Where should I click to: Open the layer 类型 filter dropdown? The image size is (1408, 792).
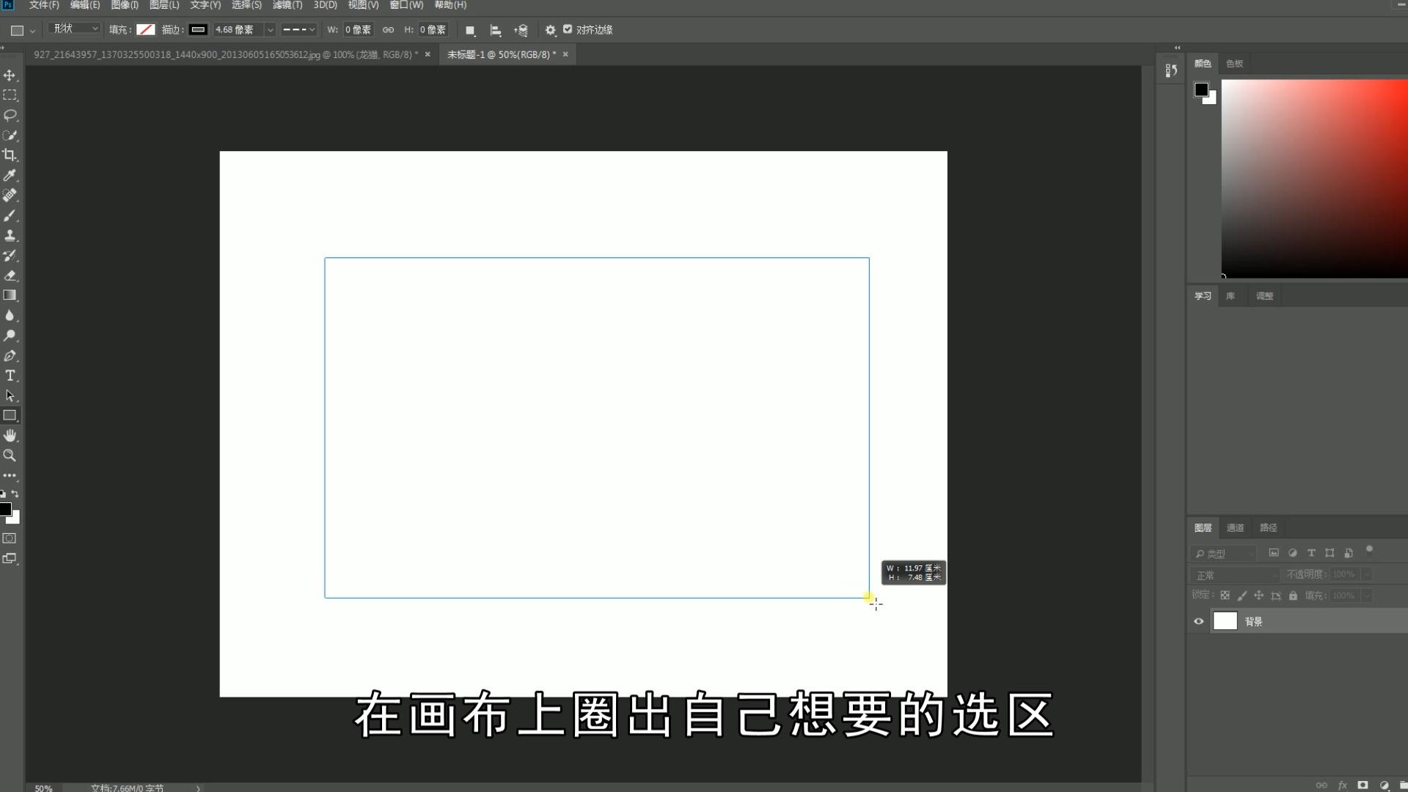pyautogui.click(x=1222, y=554)
